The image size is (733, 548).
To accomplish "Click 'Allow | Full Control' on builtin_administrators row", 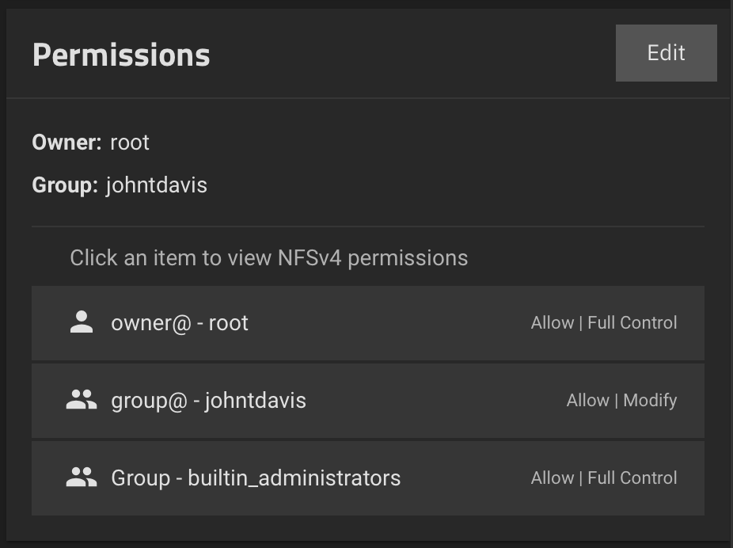I will click(x=604, y=478).
